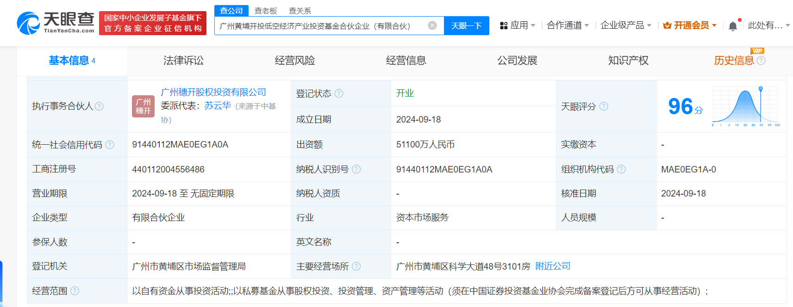This screenshot has height=307, width=793.
Task: Open the 附近公司 link
Action: pos(553,266)
